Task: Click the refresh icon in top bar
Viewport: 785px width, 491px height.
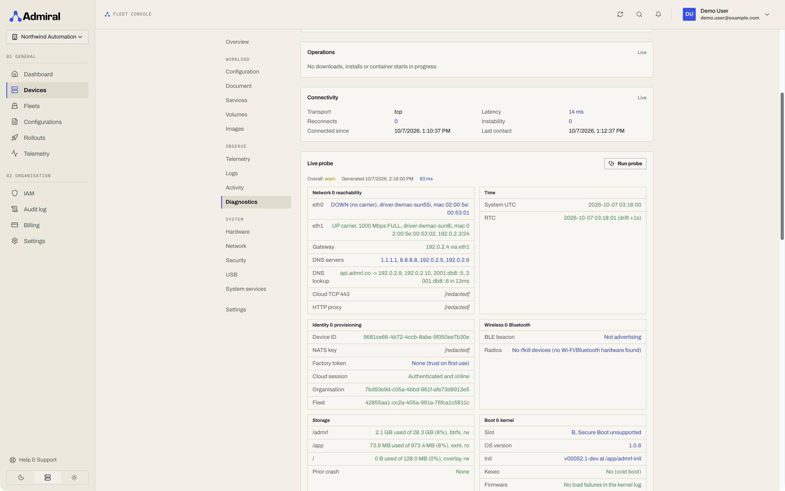Action: tap(620, 14)
